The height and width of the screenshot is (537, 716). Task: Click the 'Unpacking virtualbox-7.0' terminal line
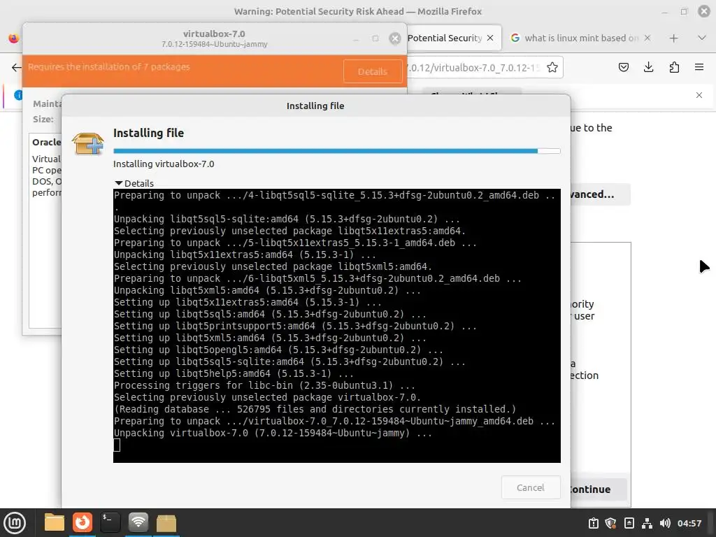[273, 433]
